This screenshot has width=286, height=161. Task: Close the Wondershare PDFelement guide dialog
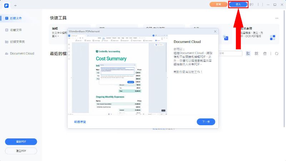click(x=215, y=31)
